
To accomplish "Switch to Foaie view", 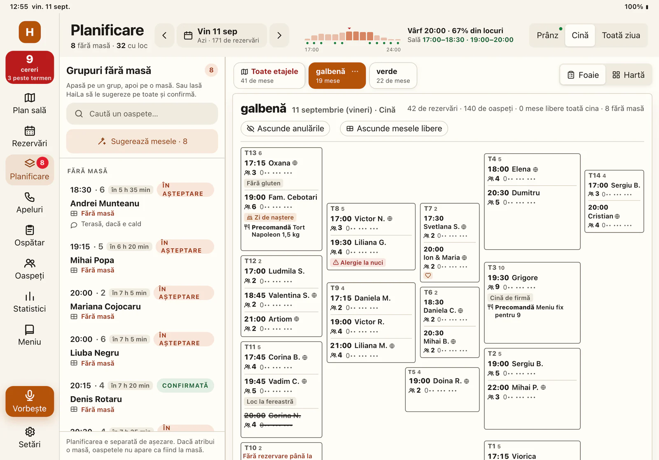I will pyautogui.click(x=583, y=75).
